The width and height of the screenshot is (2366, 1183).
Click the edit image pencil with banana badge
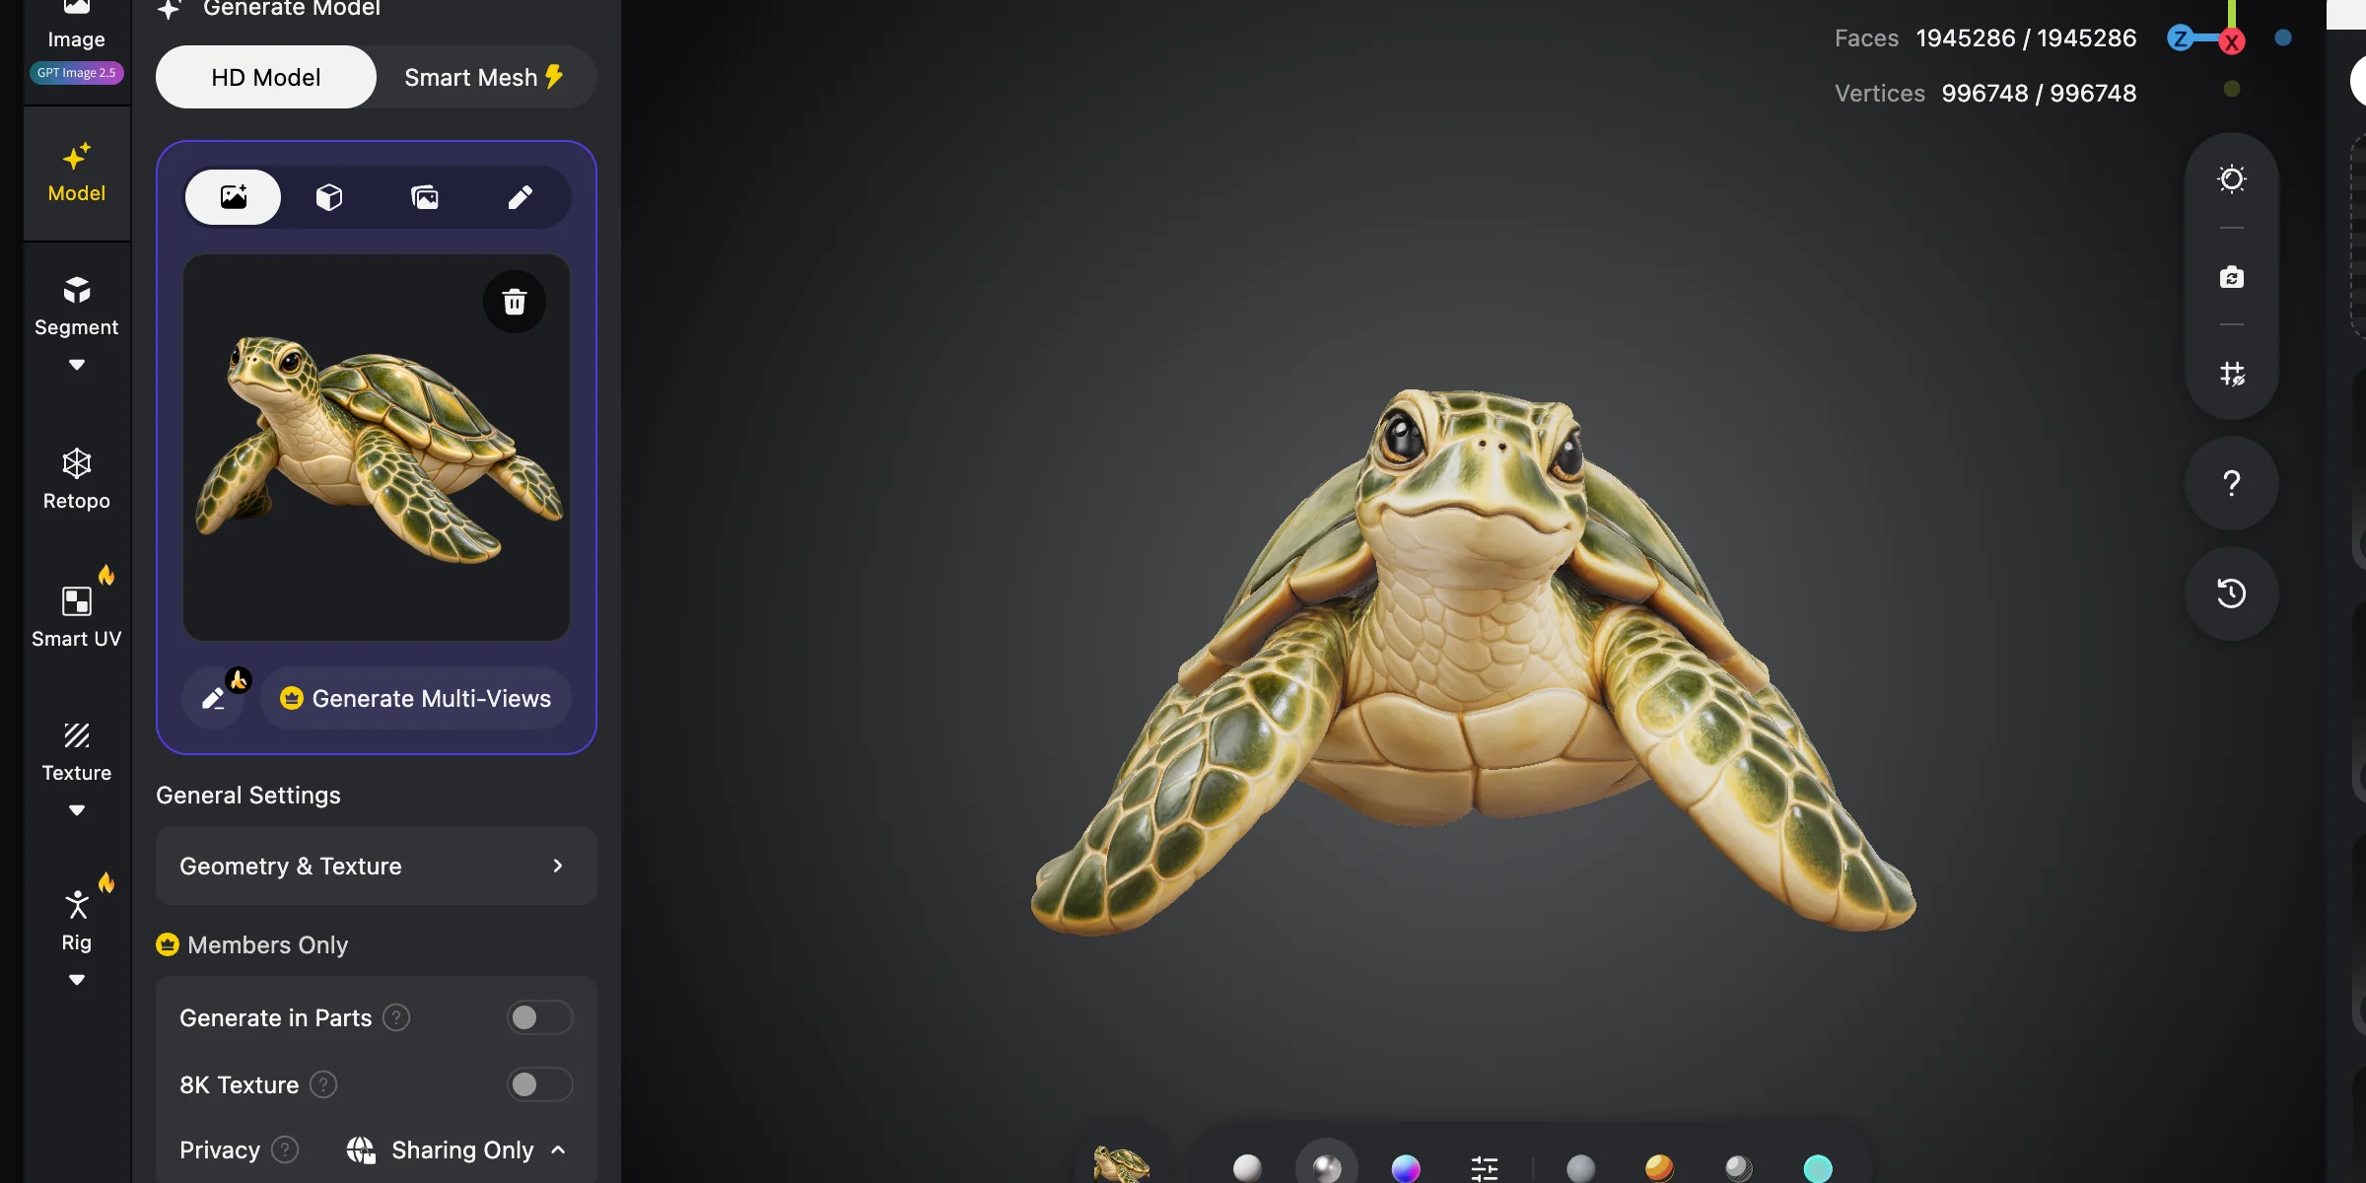(214, 699)
